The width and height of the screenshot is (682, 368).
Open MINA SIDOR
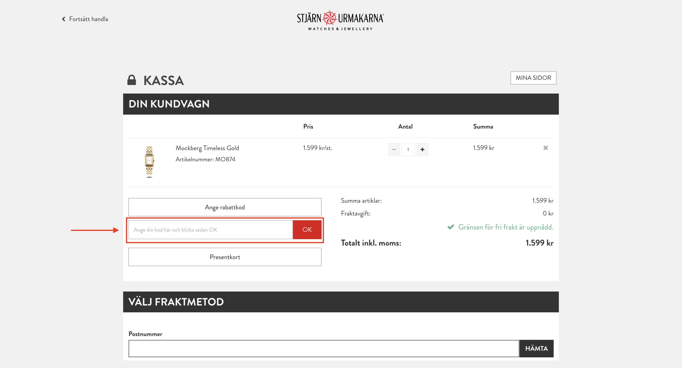(533, 78)
